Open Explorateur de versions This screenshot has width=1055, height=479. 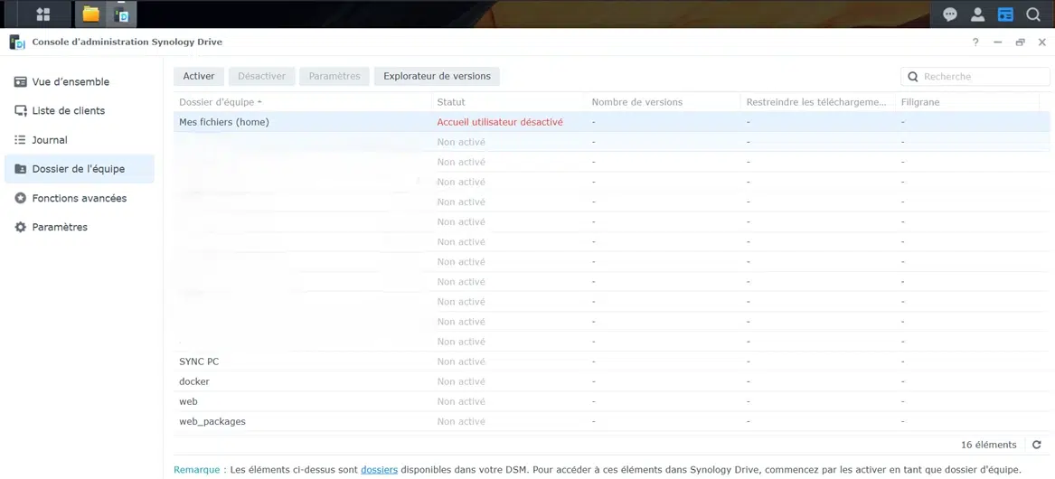437,76
